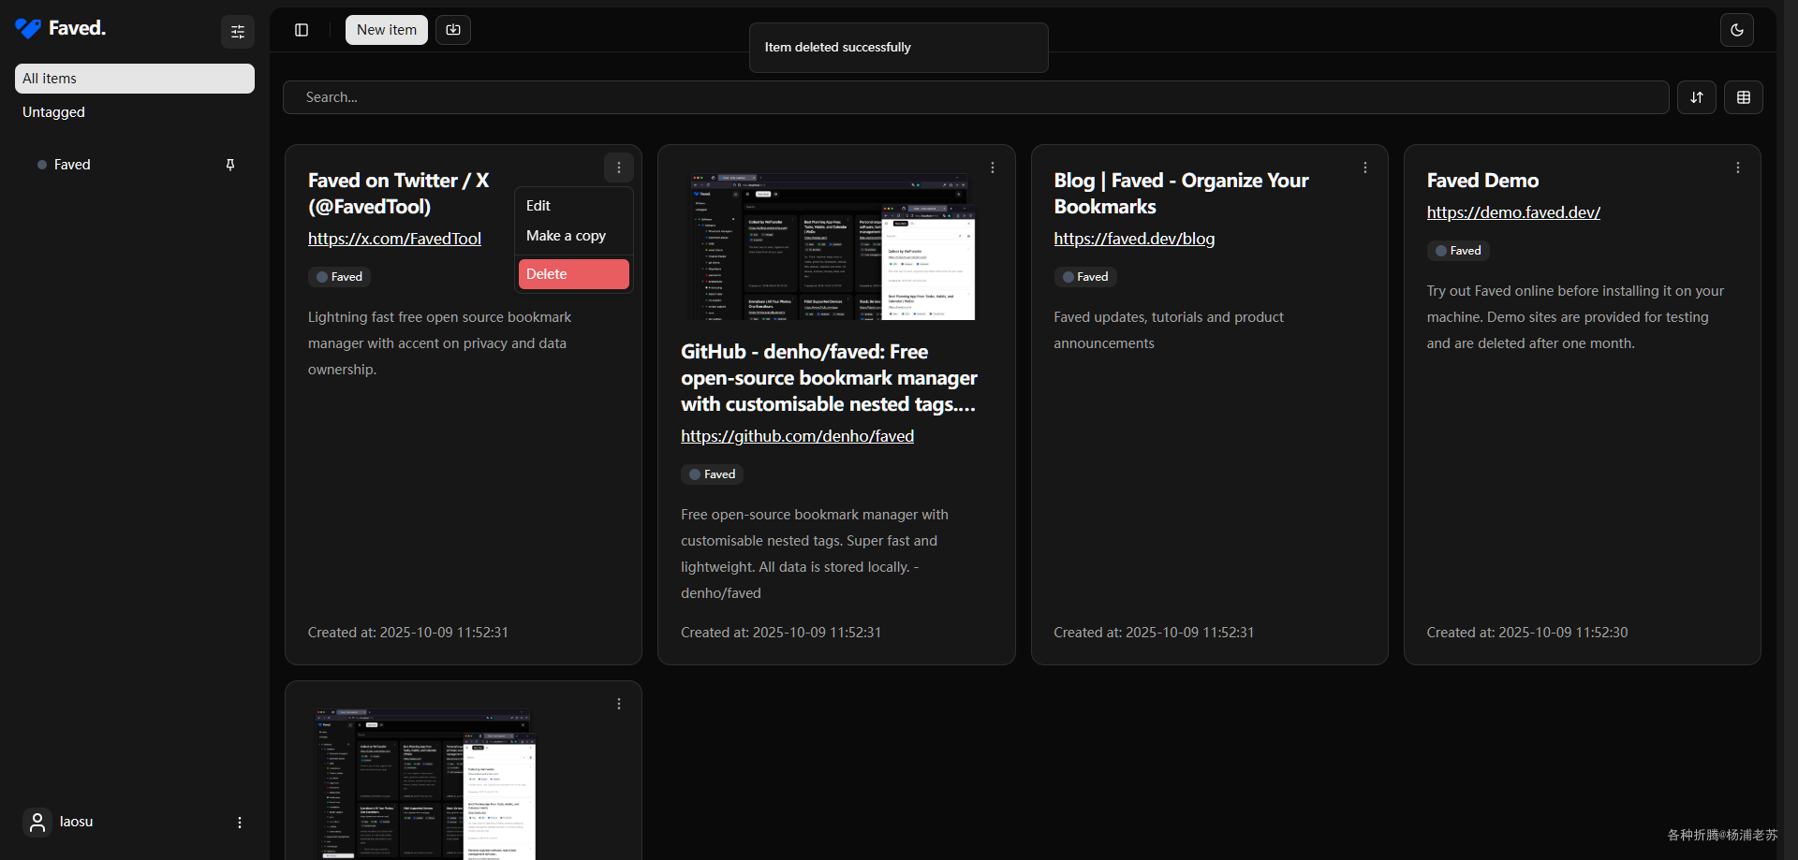Focus the Search input field
This screenshot has width=1798, height=860.
[976, 97]
